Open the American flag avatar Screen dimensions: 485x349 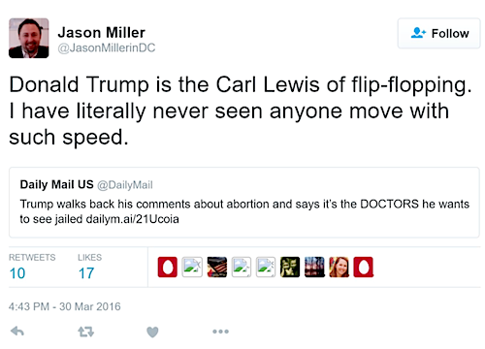tap(217, 268)
